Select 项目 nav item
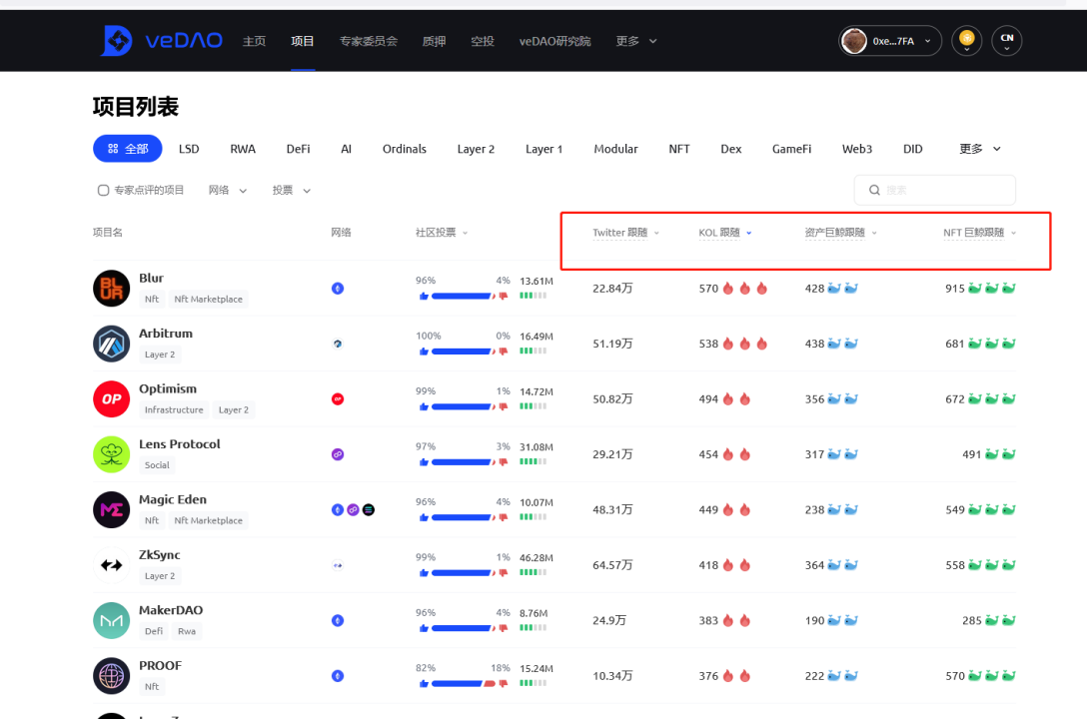 coord(303,41)
